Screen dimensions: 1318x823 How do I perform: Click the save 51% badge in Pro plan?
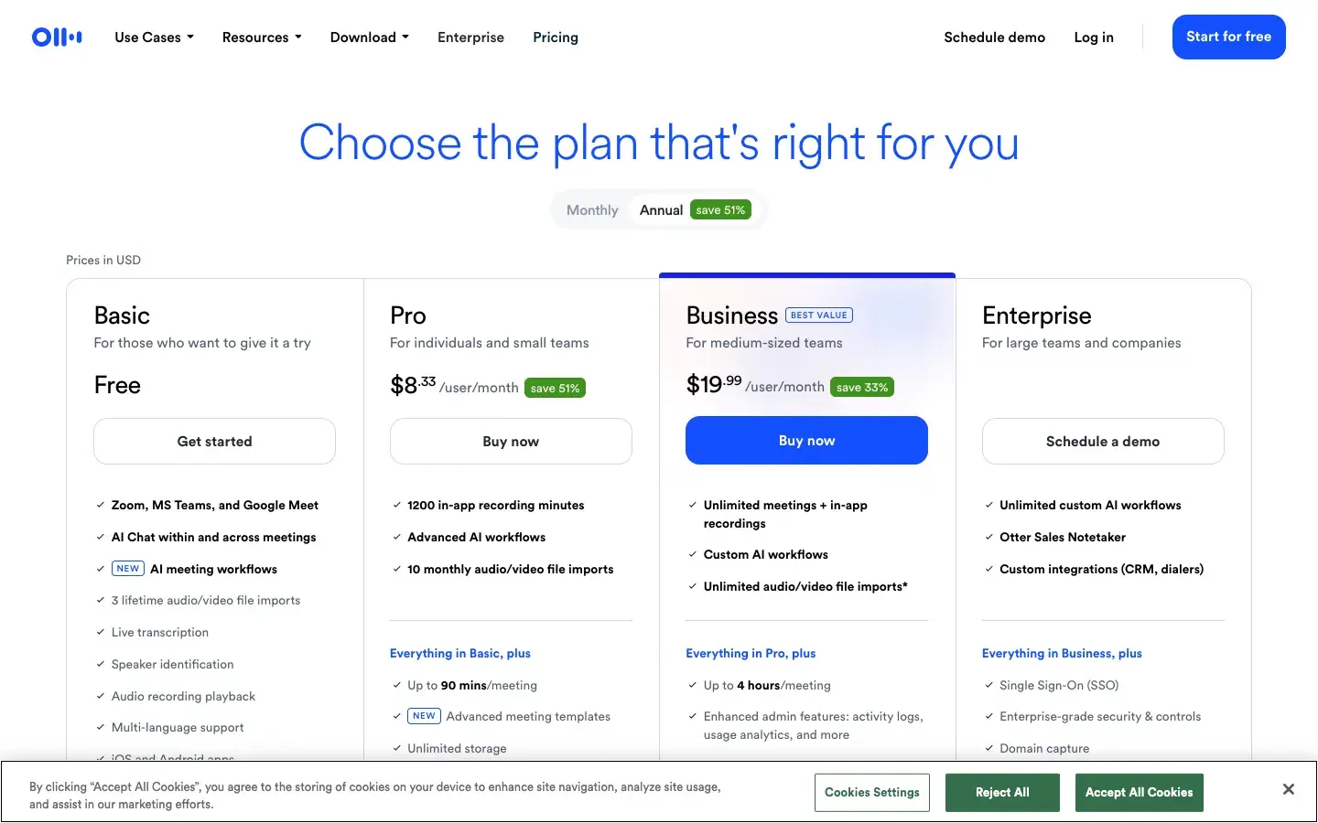pyautogui.click(x=556, y=388)
